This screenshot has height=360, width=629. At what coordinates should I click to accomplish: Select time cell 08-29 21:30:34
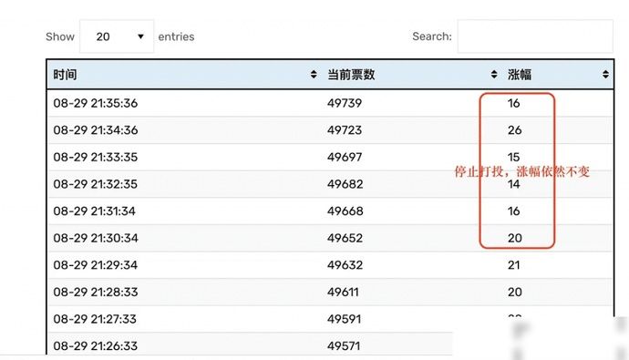pos(96,238)
